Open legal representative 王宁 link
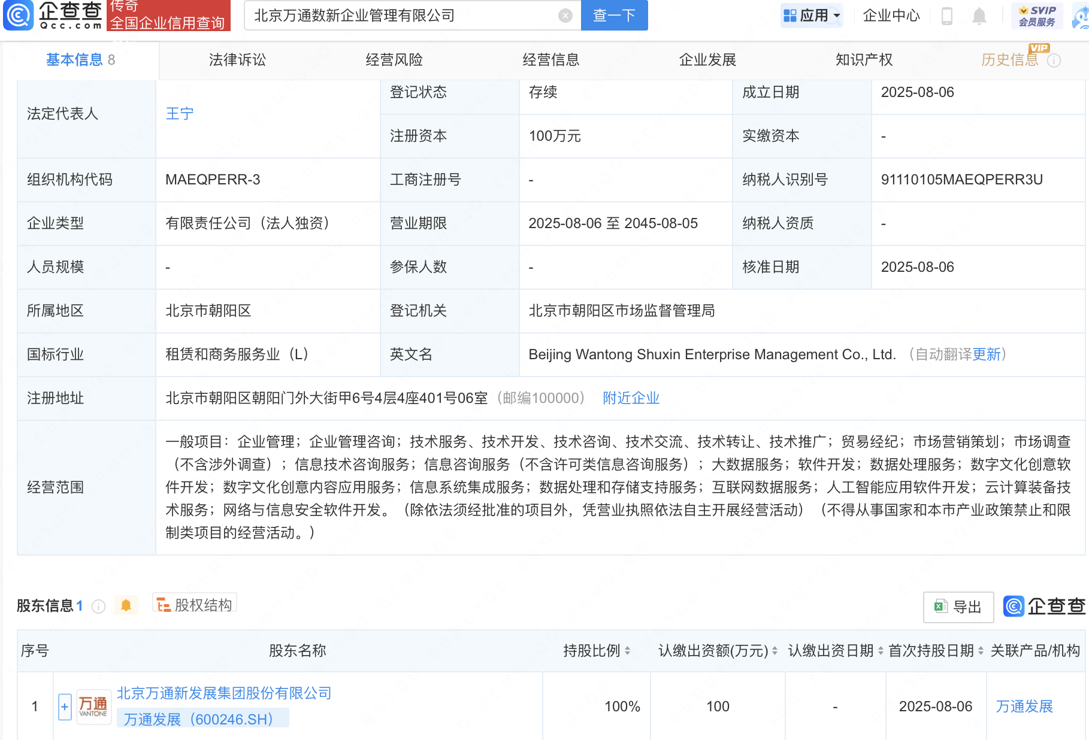The width and height of the screenshot is (1089, 740). click(179, 114)
